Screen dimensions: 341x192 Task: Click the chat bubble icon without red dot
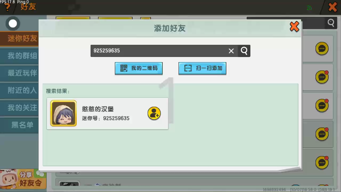pos(322,49)
